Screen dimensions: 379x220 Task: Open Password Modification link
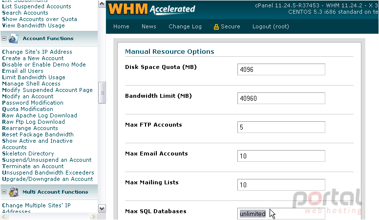(33, 103)
